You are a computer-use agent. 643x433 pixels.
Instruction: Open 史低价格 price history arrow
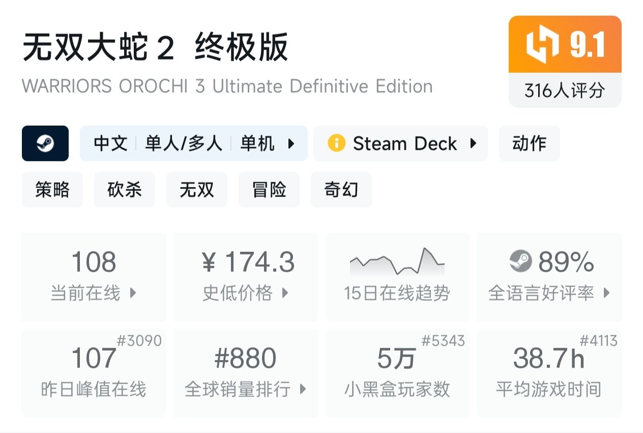tap(285, 293)
